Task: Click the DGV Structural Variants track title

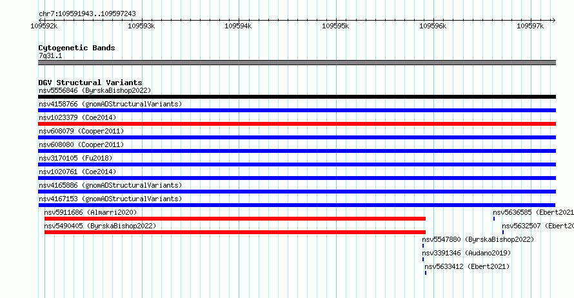Action: coord(90,83)
